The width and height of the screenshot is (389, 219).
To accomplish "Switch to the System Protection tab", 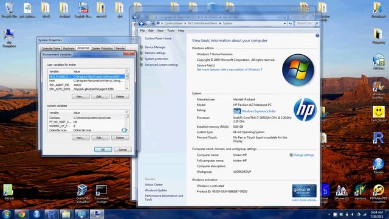I will (x=103, y=49).
